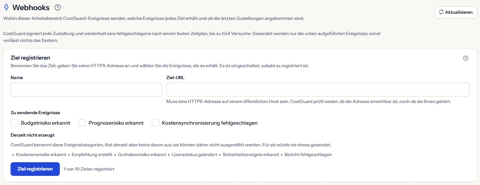480x185 pixels.
Task: Enable the Prognoserisiko erkannt checkbox
Action: (82, 123)
